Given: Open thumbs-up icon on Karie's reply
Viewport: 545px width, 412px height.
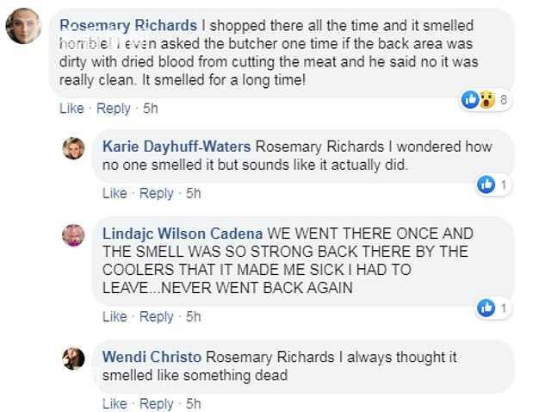Looking at the screenshot, I should pyautogui.click(x=486, y=184).
